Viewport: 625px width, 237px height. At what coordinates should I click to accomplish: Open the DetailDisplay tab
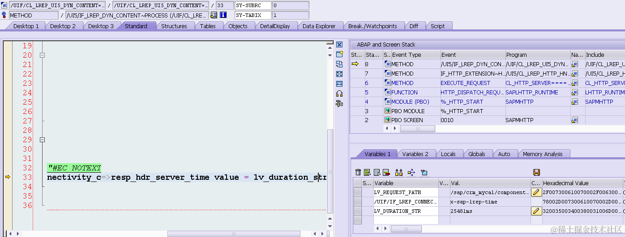tap(275, 26)
